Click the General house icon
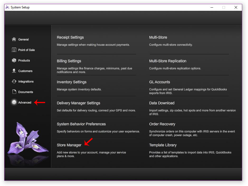 pos(14,39)
